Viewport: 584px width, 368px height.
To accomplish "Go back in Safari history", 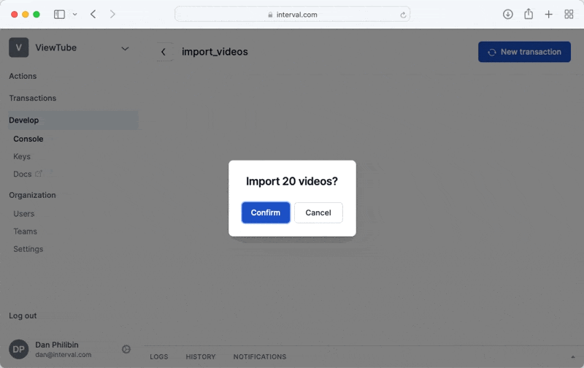I will [93, 14].
